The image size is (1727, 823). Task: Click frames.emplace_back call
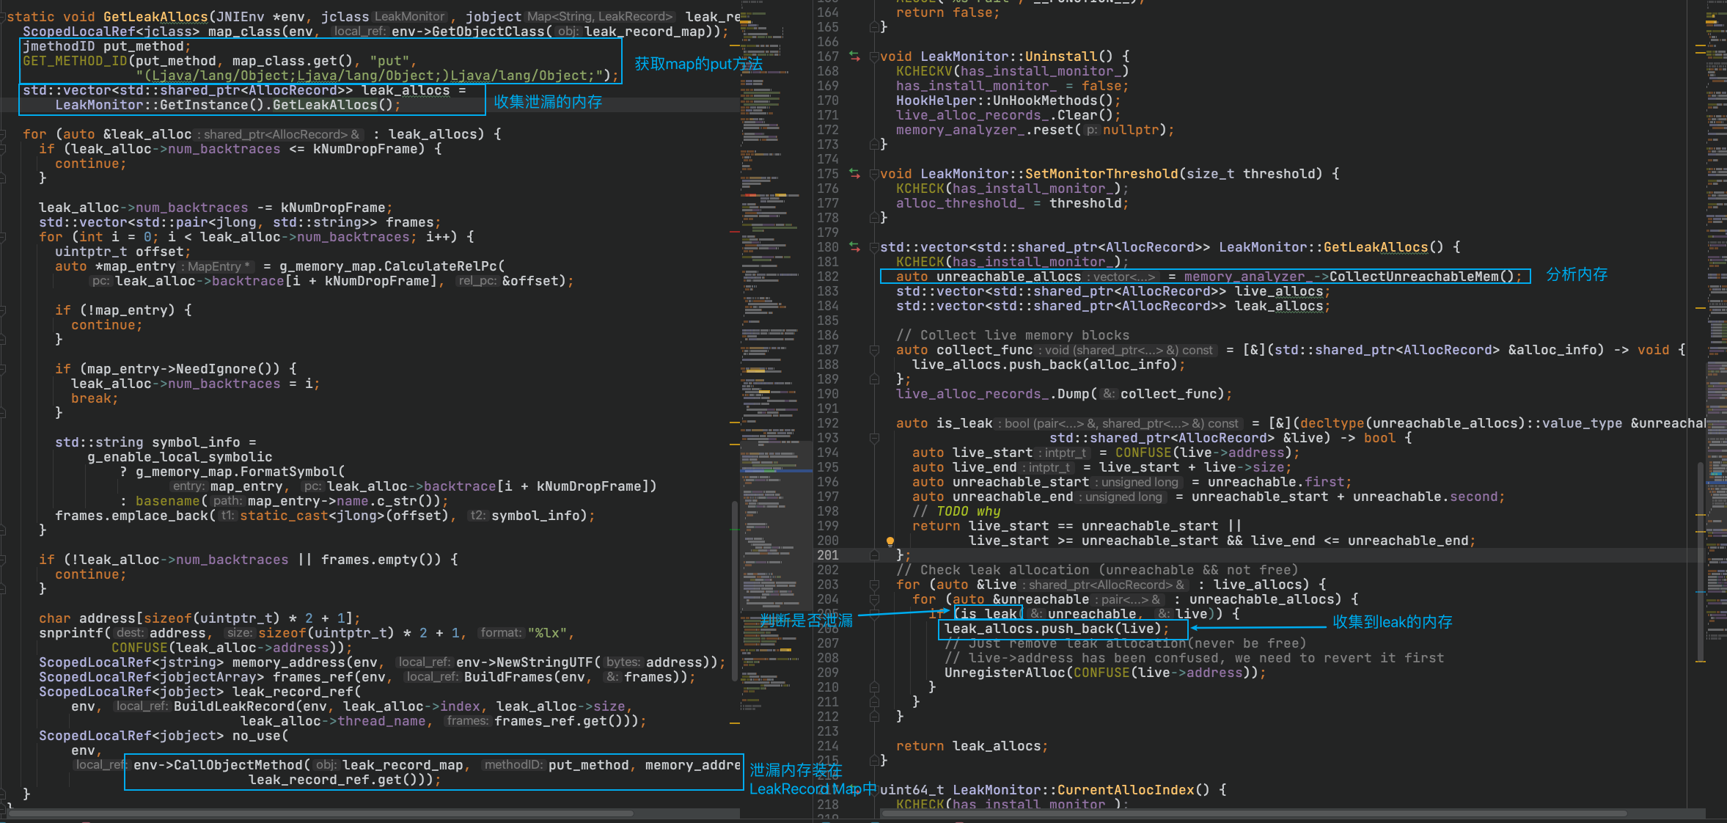[132, 516]
